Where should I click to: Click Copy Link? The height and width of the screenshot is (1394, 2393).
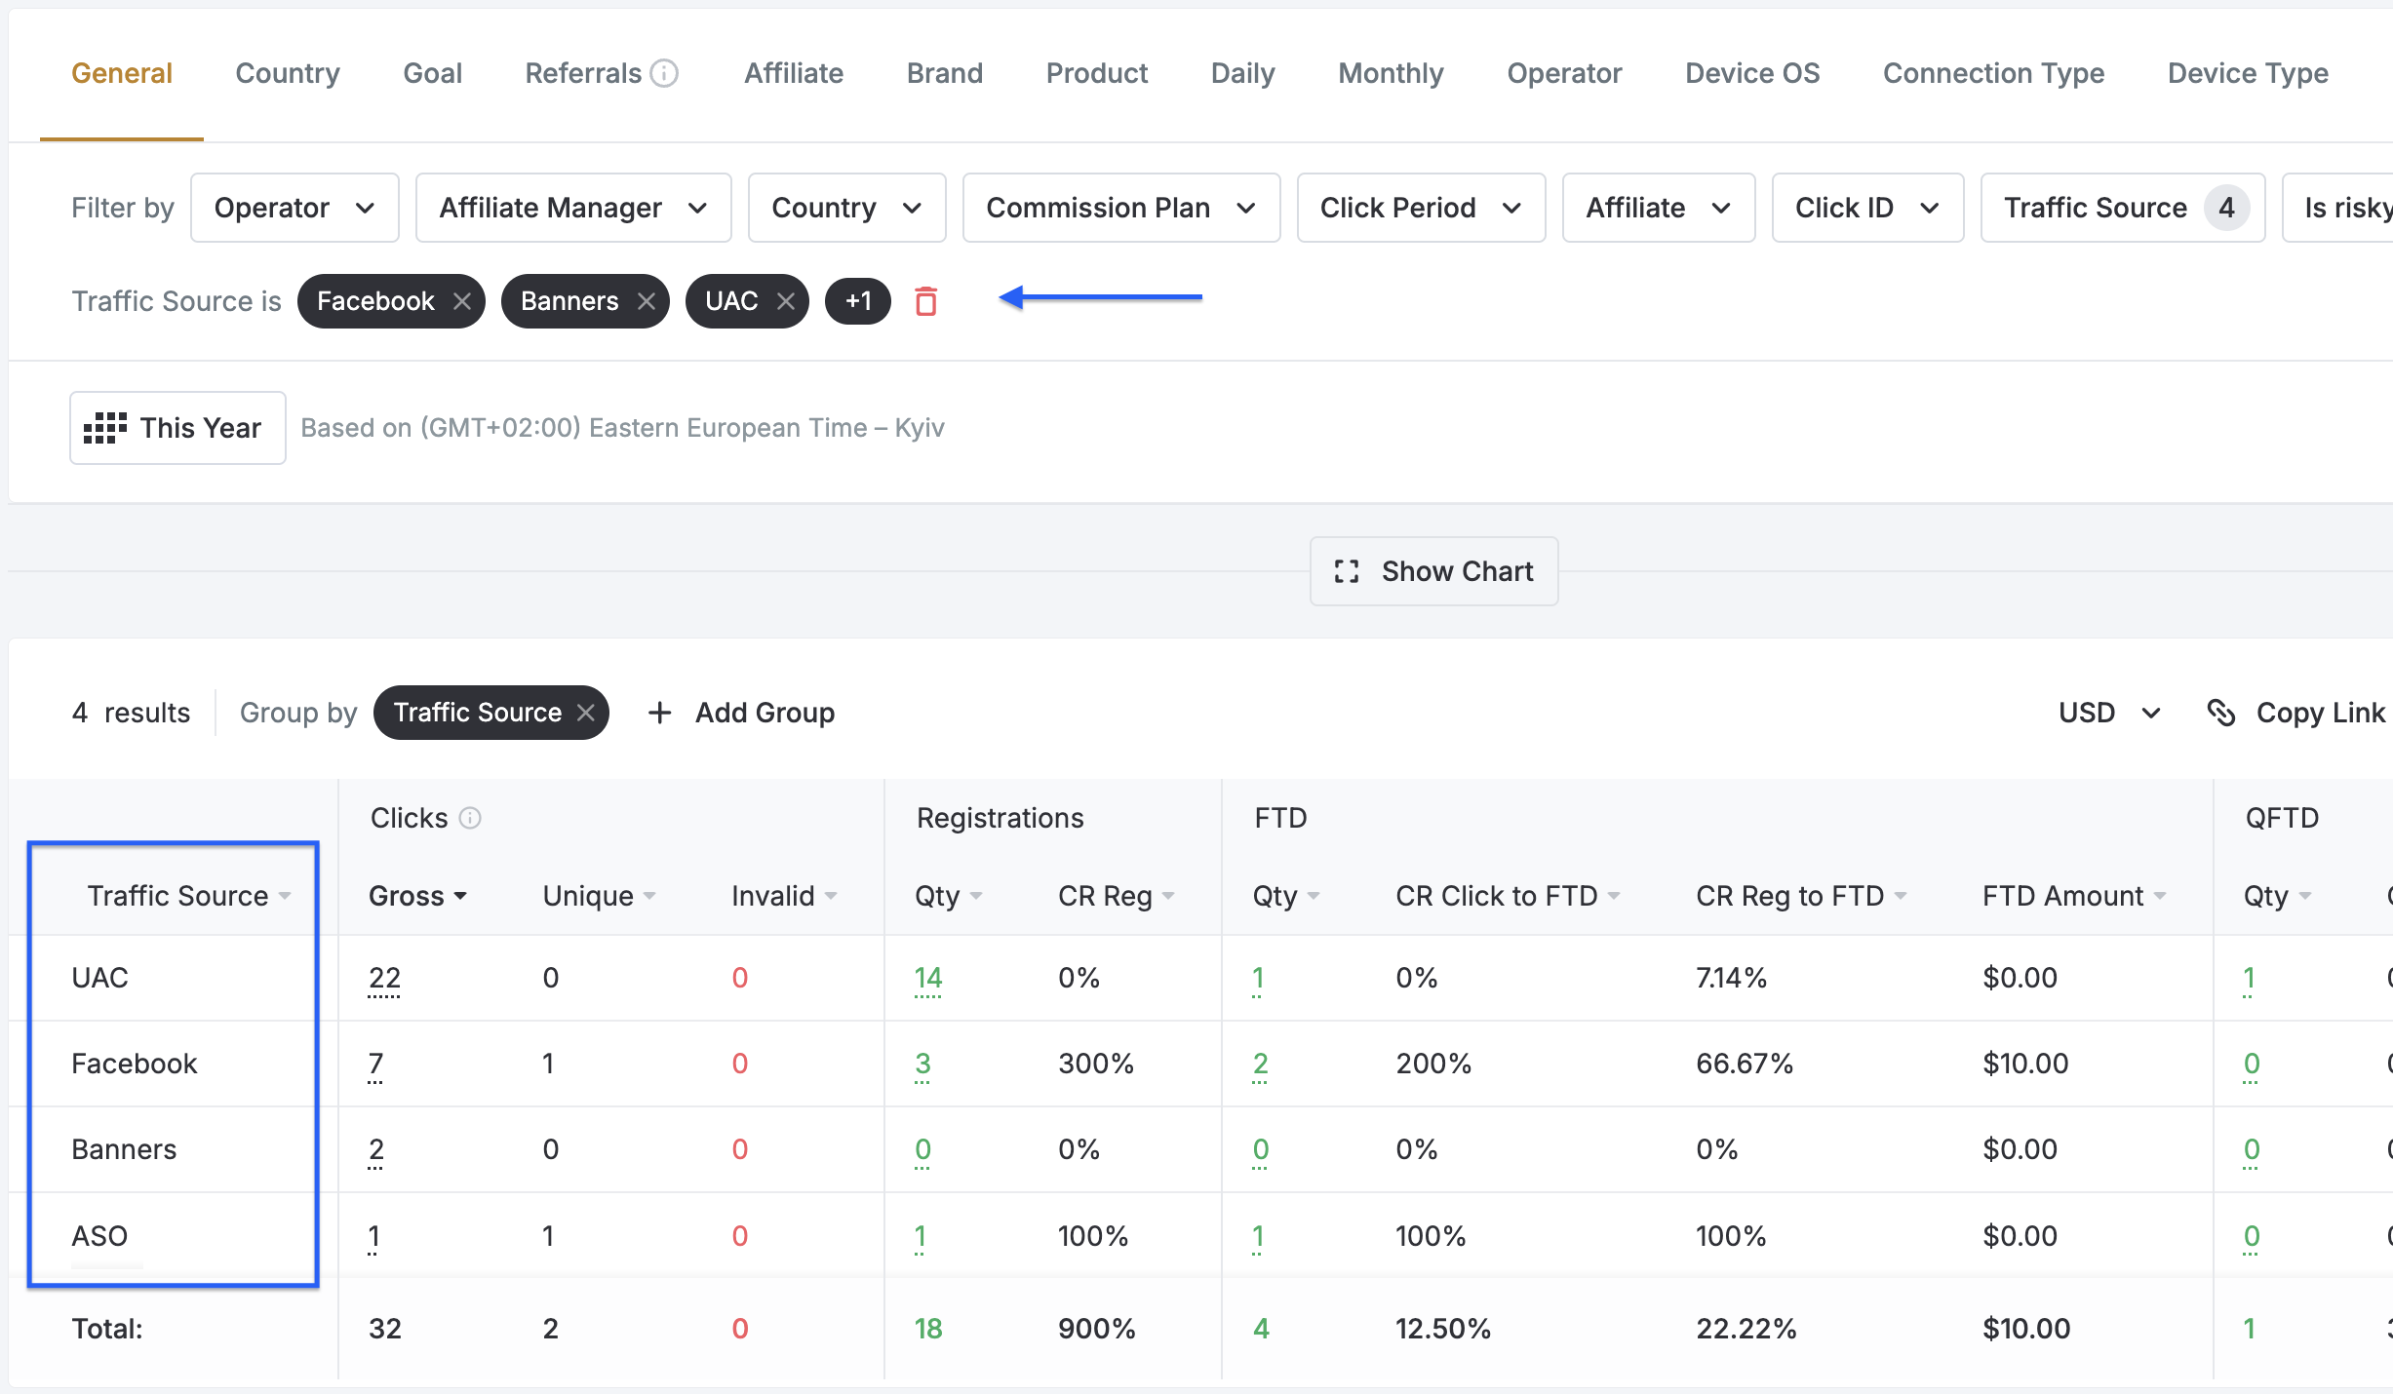[2295, 713]
